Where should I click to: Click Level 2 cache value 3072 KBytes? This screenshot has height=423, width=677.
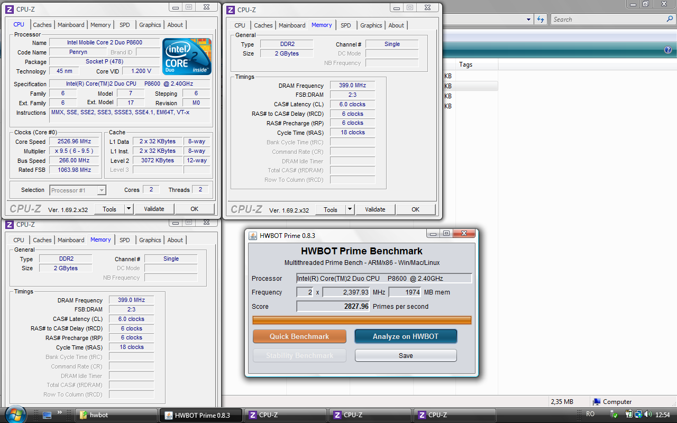(x=158, y=161)
